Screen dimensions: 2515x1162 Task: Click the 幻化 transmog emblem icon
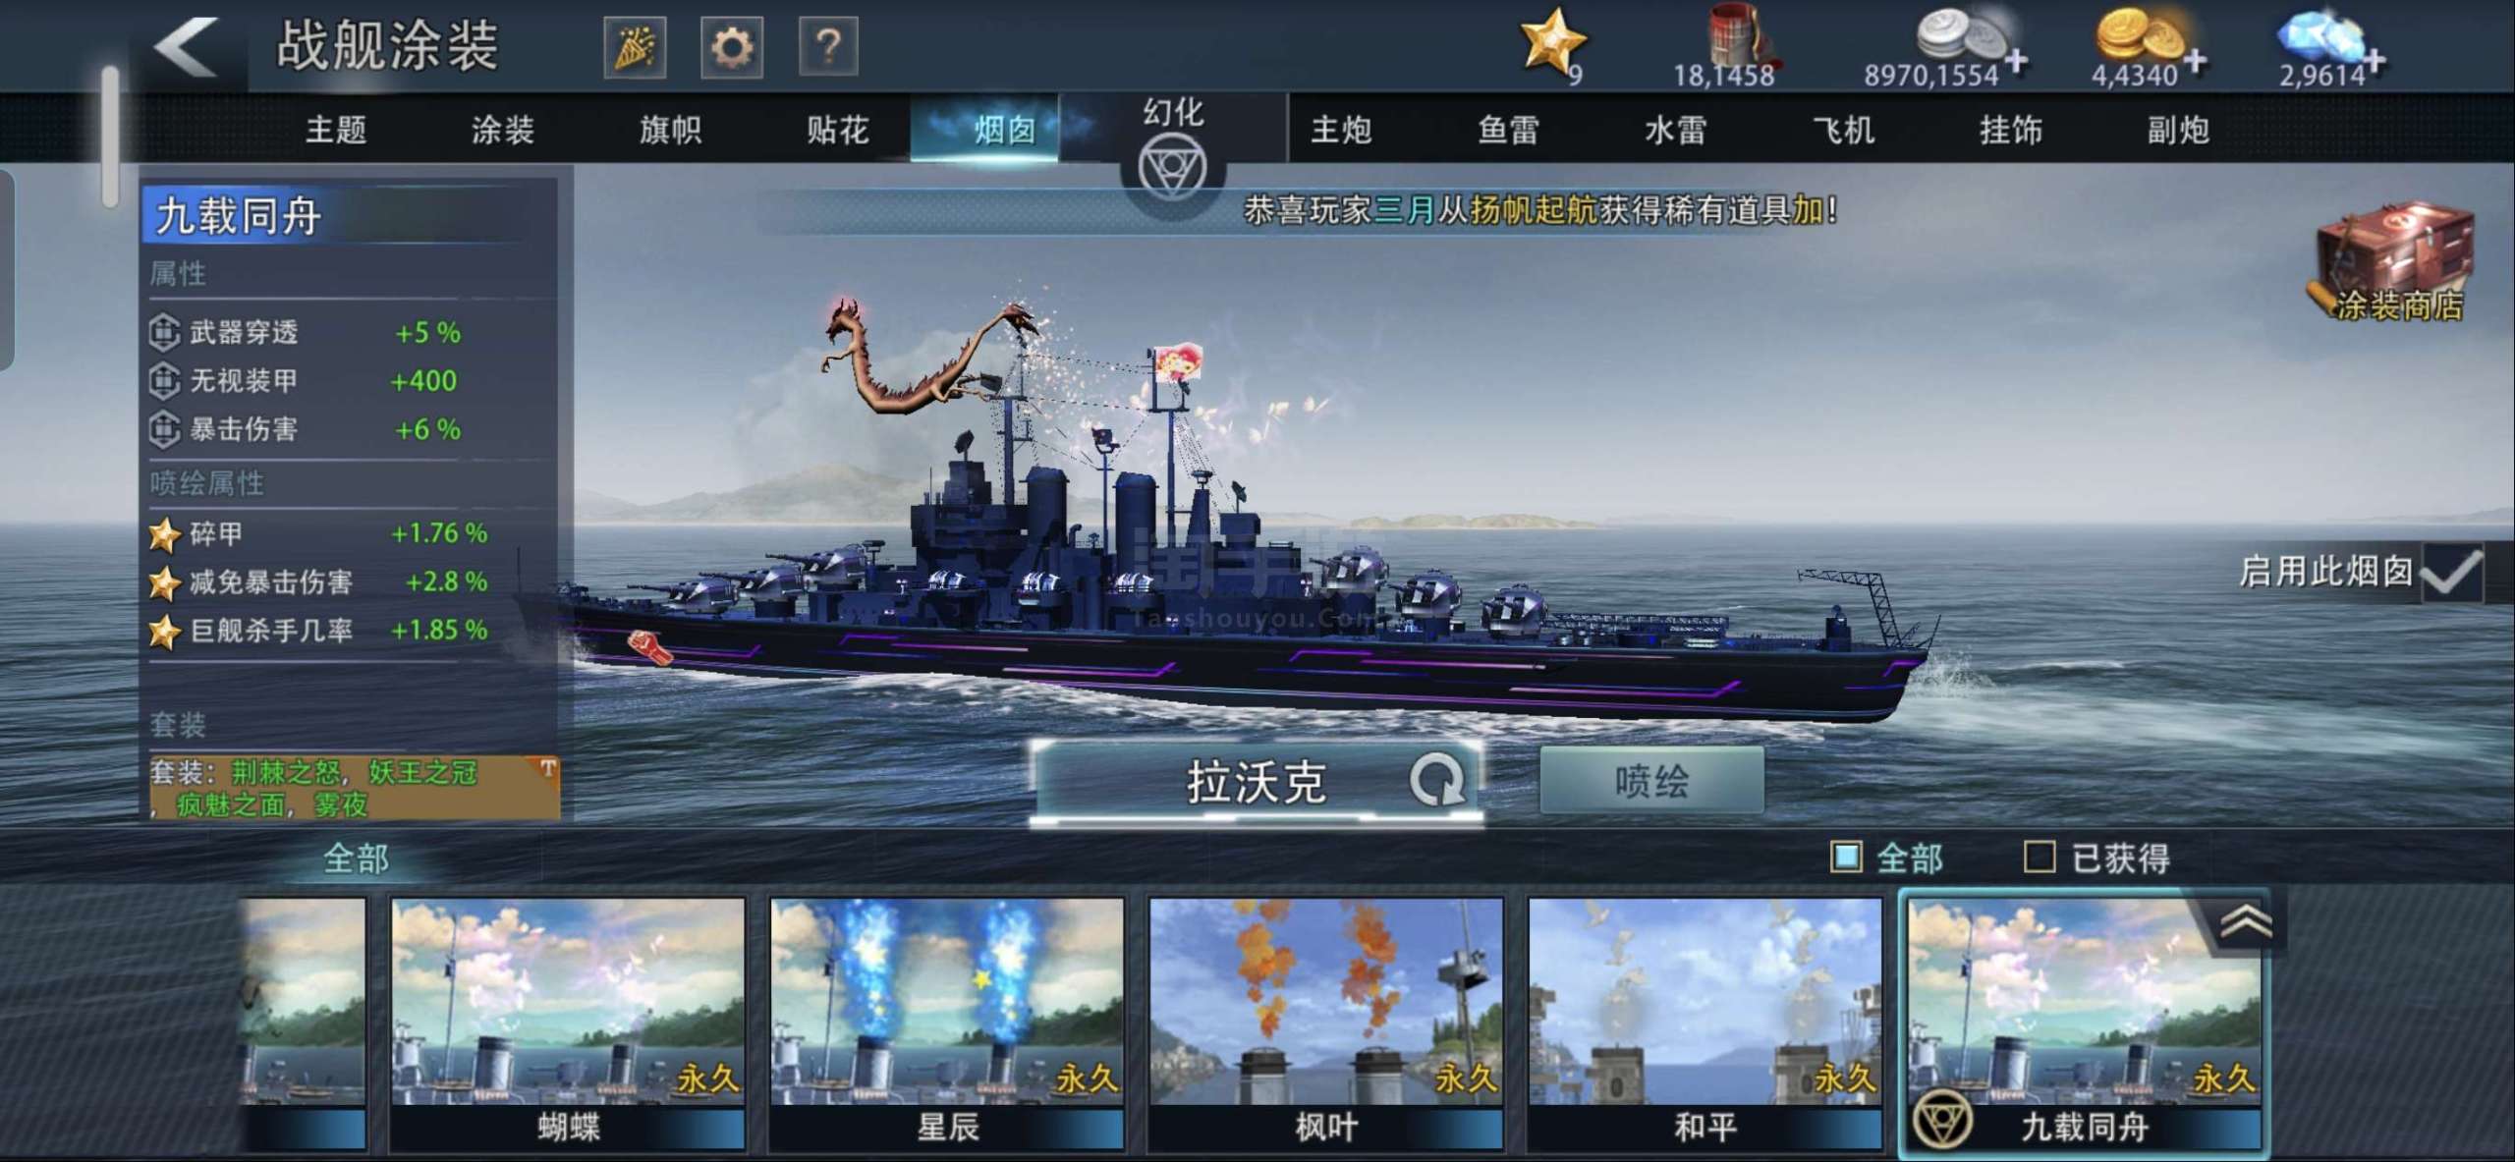tap(1172, 167)
